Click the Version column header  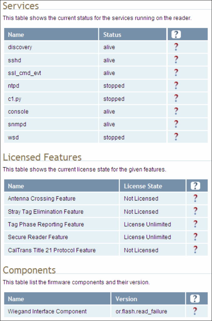click(148, 299)
